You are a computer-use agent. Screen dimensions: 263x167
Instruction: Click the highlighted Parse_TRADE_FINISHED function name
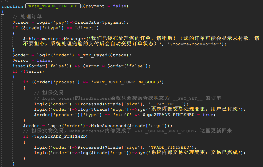53,6
